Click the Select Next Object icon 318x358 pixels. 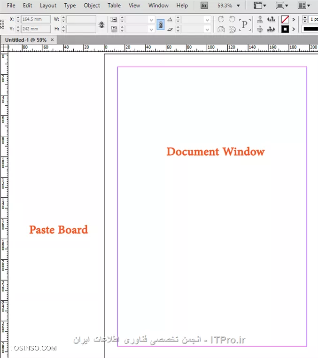click(x=271, y=29)
